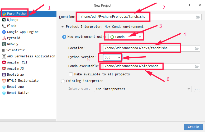Click the Bootstrap icon
The image size is (205, 132).
[4, 74]
